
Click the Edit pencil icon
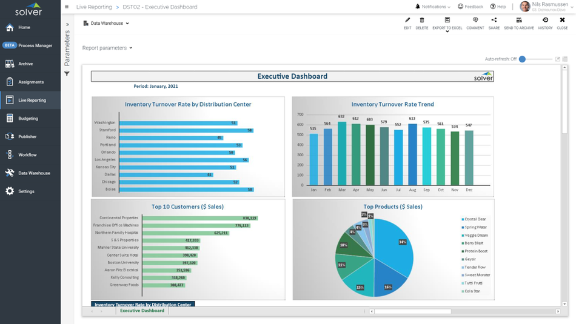(407, 21)
